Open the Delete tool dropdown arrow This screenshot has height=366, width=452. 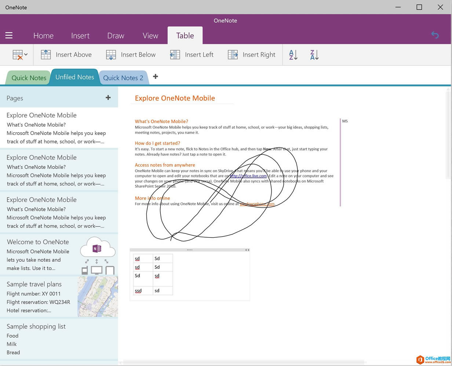coord(25,54)
